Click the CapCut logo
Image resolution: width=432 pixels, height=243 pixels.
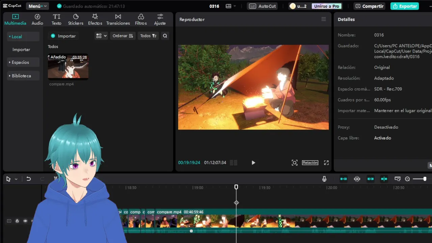point(12,6)
